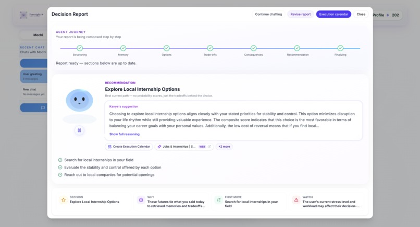Screen dimensions: 420x227
Task: Click the chat bubble icon button in sidebar
Action: coord(43,107)
